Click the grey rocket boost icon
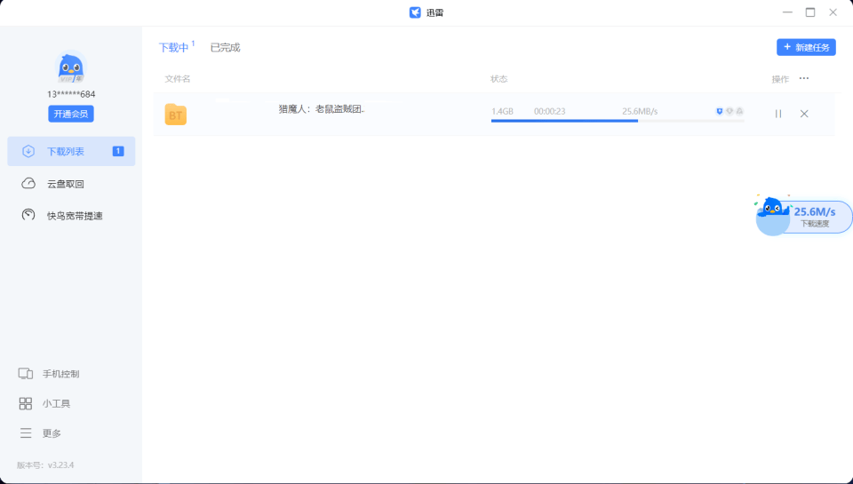 click(739, 111)
